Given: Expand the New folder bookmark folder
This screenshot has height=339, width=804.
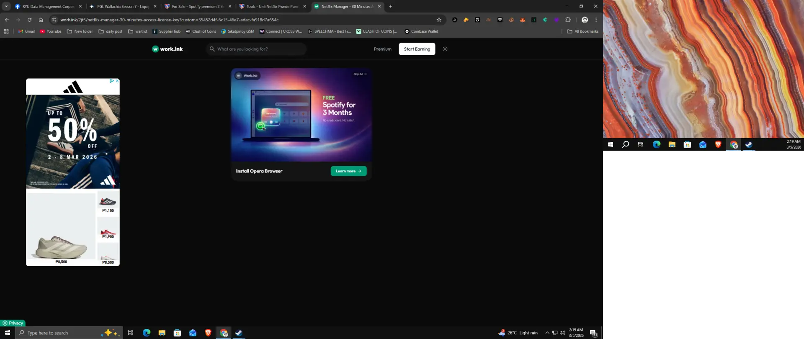Looking at the screenshot, I should click(x=80, y=31).
